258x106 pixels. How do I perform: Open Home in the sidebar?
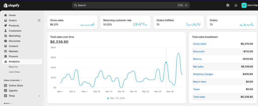(22, 15)
